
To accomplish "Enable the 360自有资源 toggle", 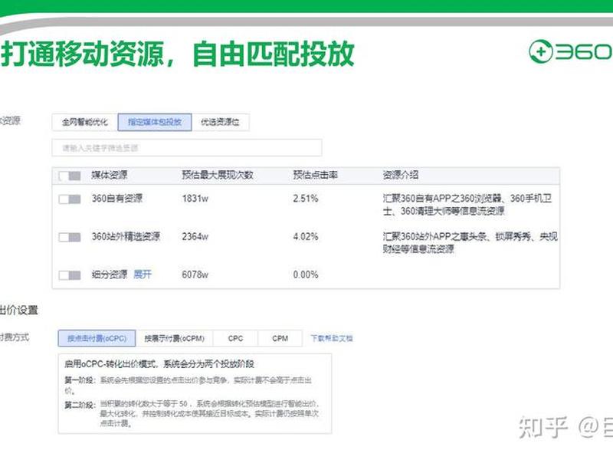I will coord(70,199).
